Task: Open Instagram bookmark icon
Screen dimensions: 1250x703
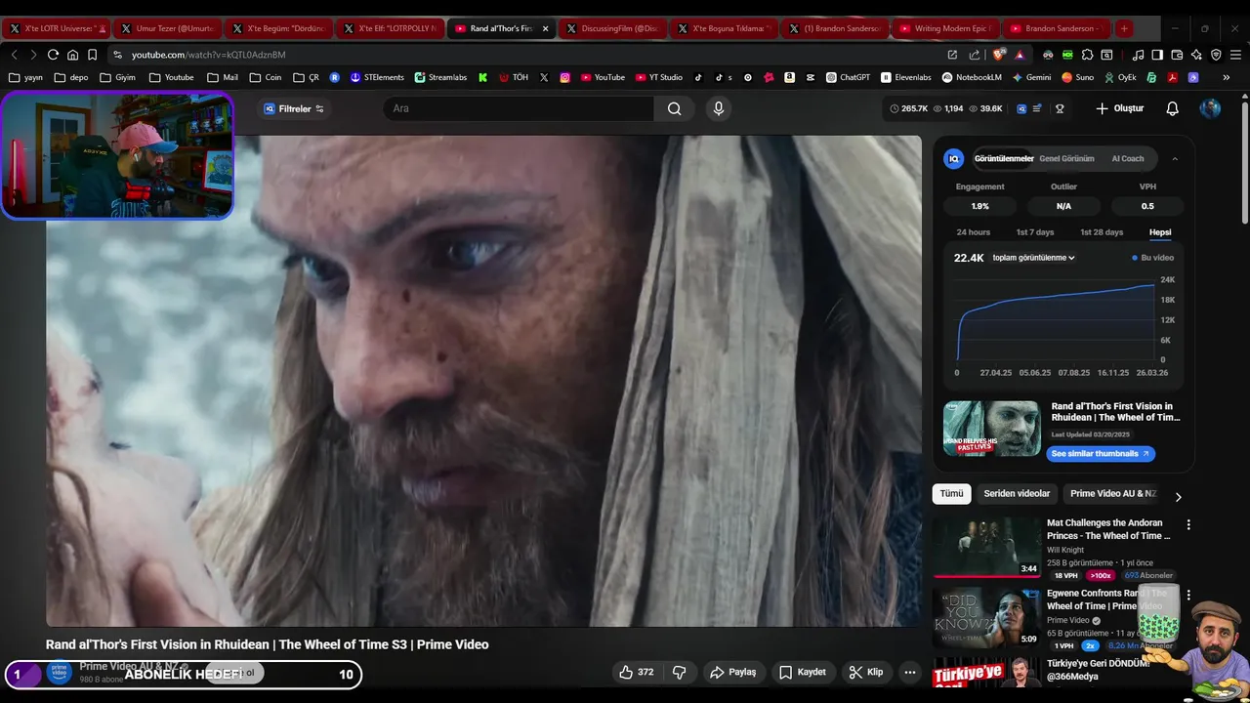Action: coord(564,77)
